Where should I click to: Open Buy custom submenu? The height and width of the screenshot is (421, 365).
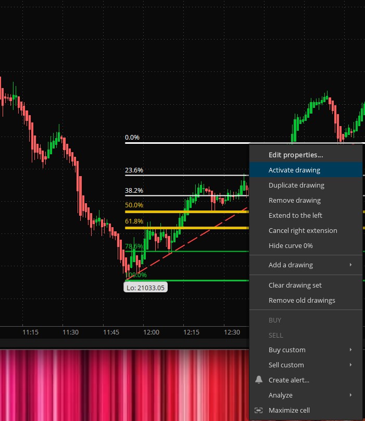306,350
